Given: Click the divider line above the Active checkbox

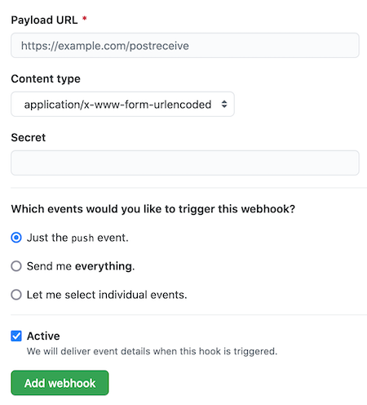Looking at the screenshot, I should (188, 315).
